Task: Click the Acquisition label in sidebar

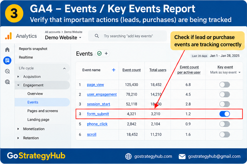Action: (x=32, y=77)
